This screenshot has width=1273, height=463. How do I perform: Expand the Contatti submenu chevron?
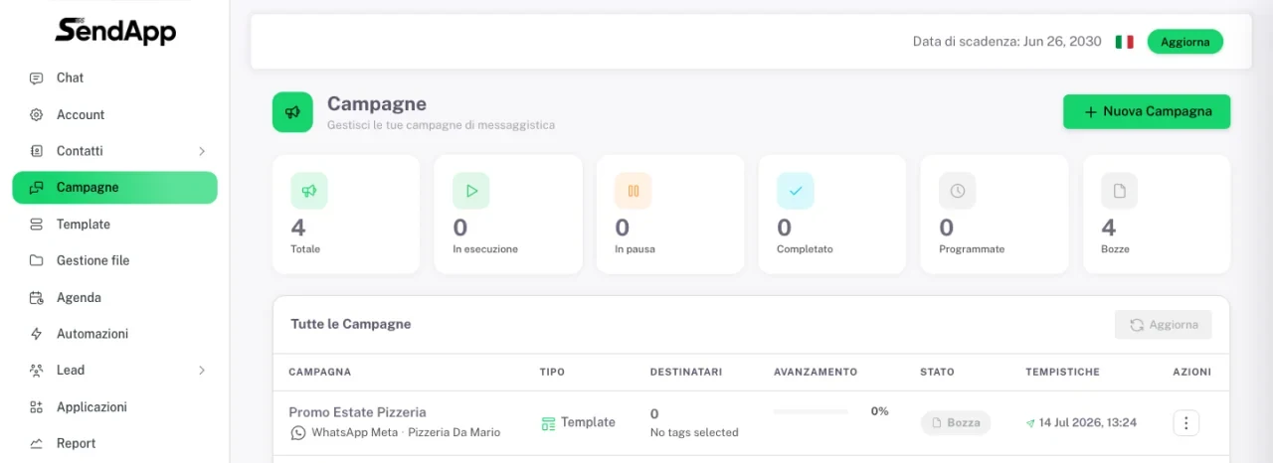[202, 151]
